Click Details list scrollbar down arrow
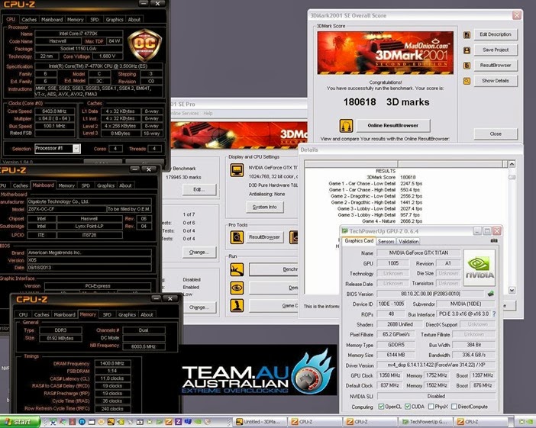Image resolution: width=536 pixels, height=428 pixels. click(512, 290)
